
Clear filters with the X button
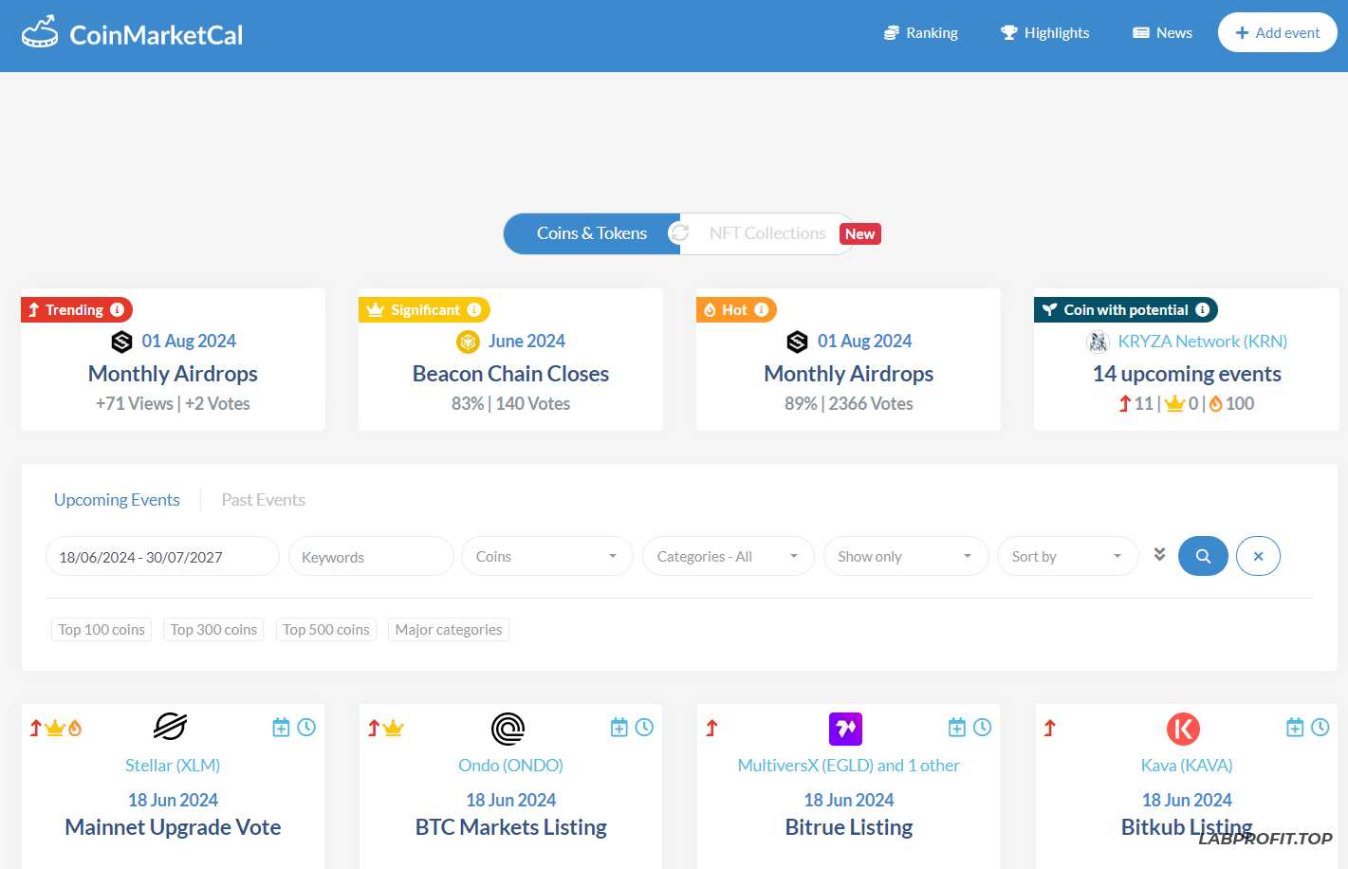click(1258, 556)
